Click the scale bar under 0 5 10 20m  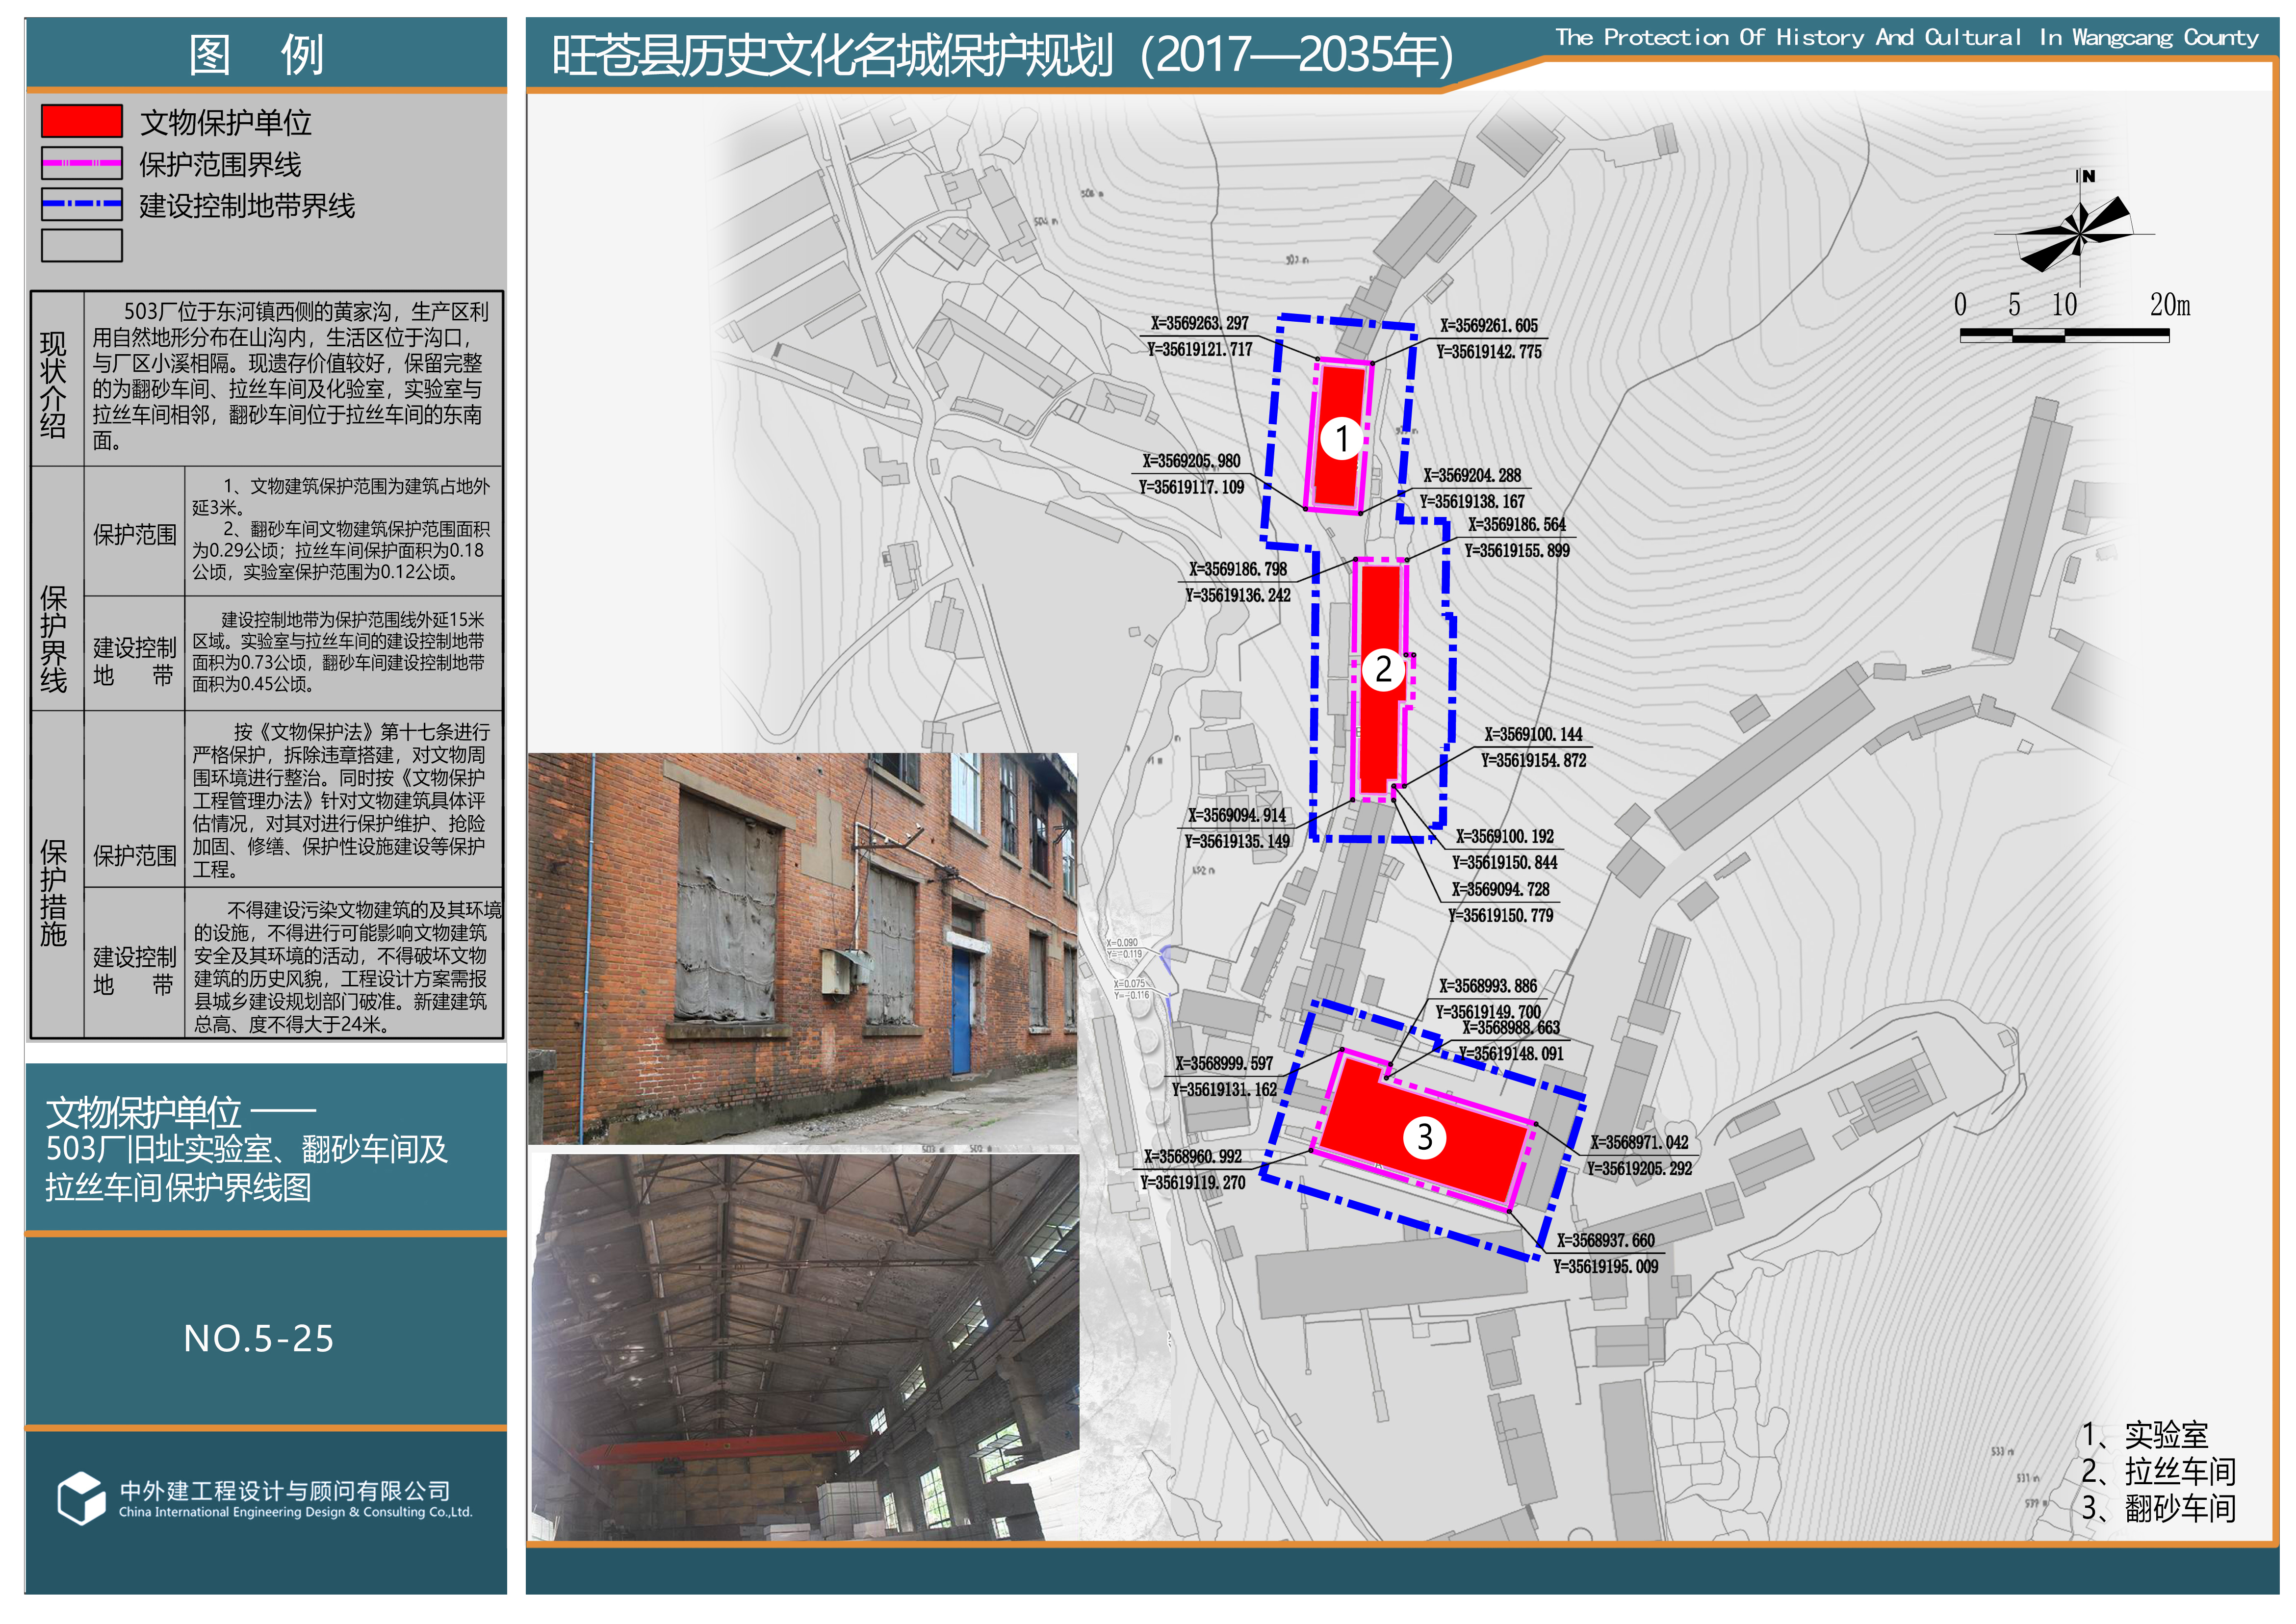2064,336
